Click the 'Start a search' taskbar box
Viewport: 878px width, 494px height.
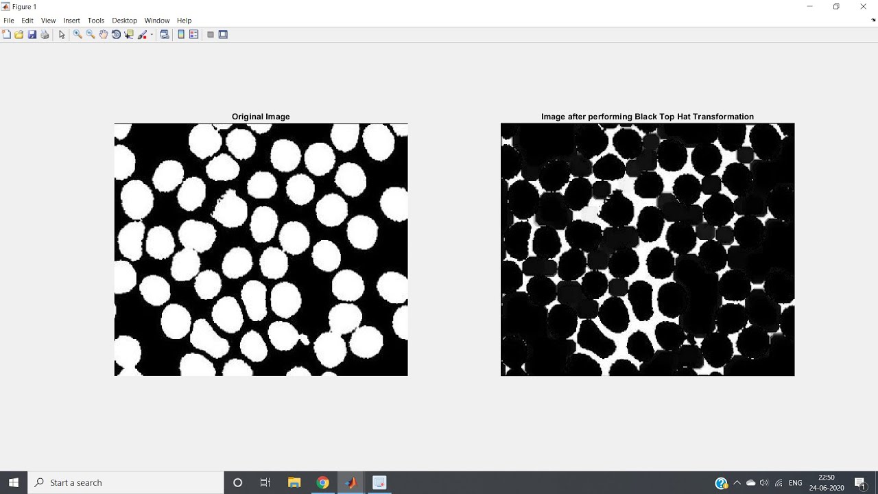point(126,482)
